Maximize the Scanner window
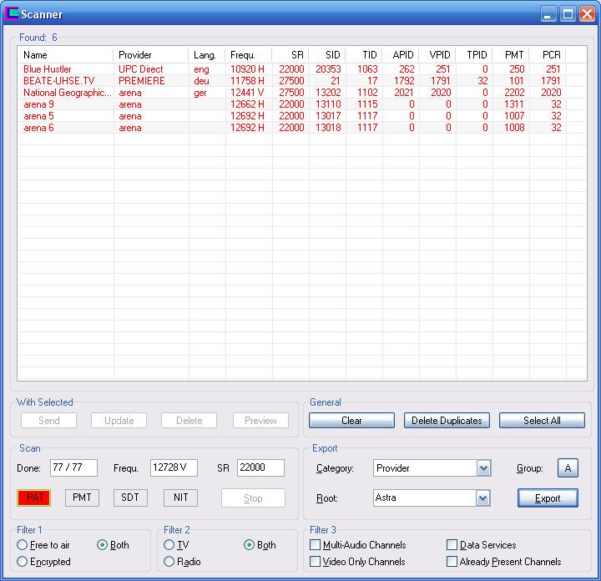This screenshot has height=581, width=601. click(568, 14)
